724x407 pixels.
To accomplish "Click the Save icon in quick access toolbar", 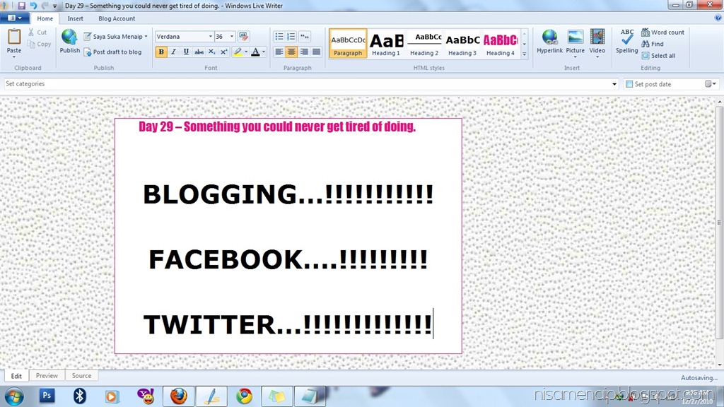I will point(21,6).
